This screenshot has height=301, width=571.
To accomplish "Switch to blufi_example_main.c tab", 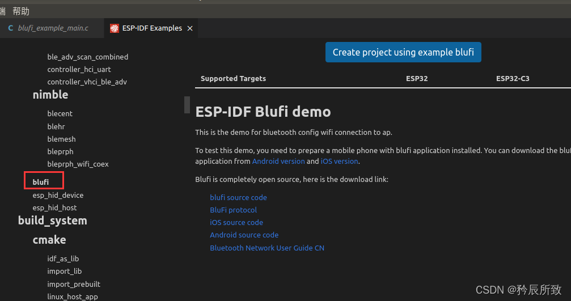I will (53, 28).
